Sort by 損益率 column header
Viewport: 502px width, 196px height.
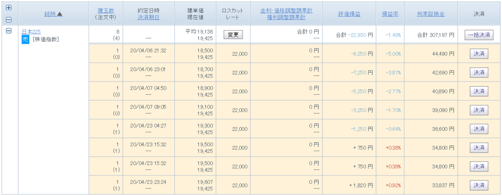click(390, 14)
